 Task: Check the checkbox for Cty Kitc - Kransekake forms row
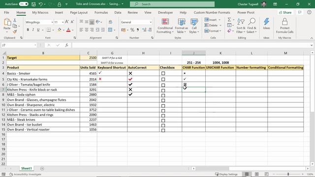163,79
